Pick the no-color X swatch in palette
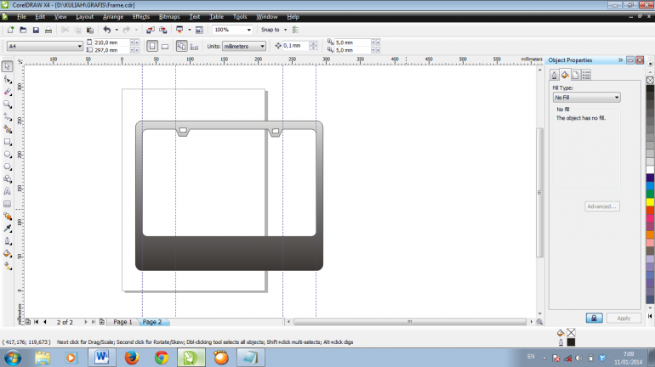The width and height of the screenshot is (655, 367). (650, 80)
